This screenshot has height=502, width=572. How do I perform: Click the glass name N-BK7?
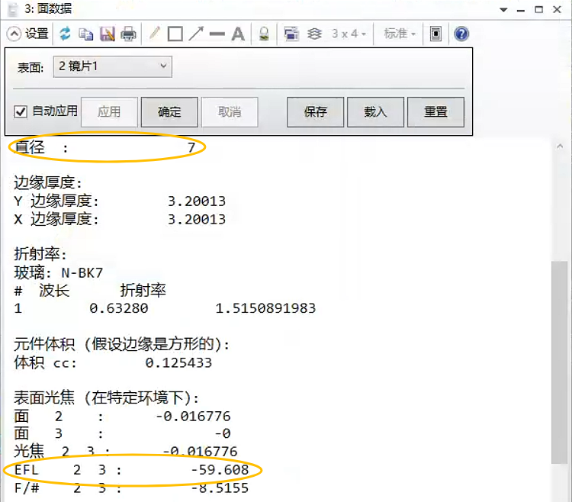click(82, 273)
